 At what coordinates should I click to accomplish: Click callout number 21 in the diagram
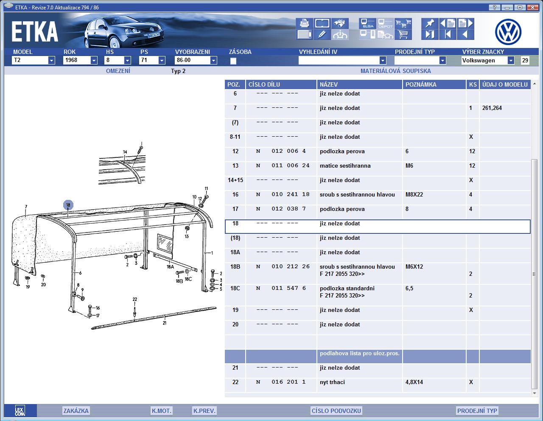pos(165,323)
